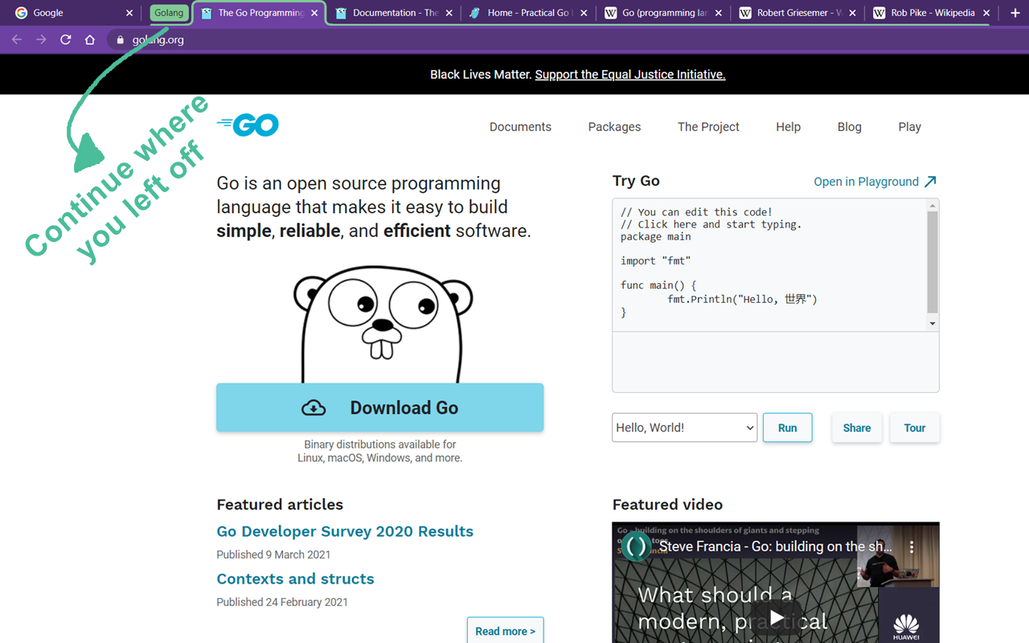Open the Blog menu item
1029x643 pixels.
point(849,127)
